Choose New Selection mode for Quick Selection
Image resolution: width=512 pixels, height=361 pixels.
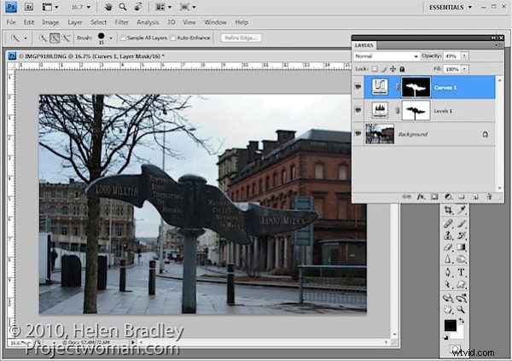[x=43, y=38]
